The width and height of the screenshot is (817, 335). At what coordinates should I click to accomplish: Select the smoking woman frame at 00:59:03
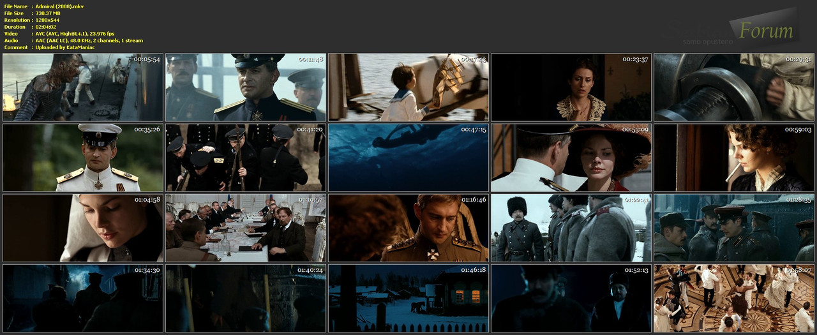coord(734,158)
